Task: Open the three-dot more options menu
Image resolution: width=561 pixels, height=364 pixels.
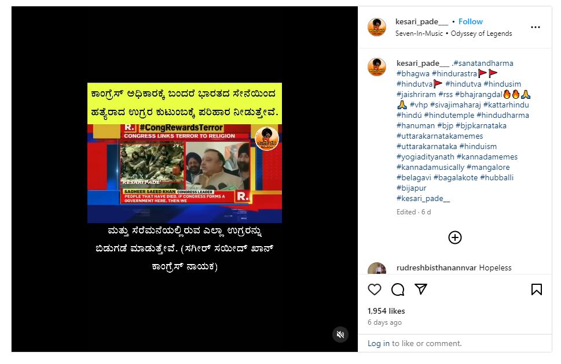Action: 536,27
